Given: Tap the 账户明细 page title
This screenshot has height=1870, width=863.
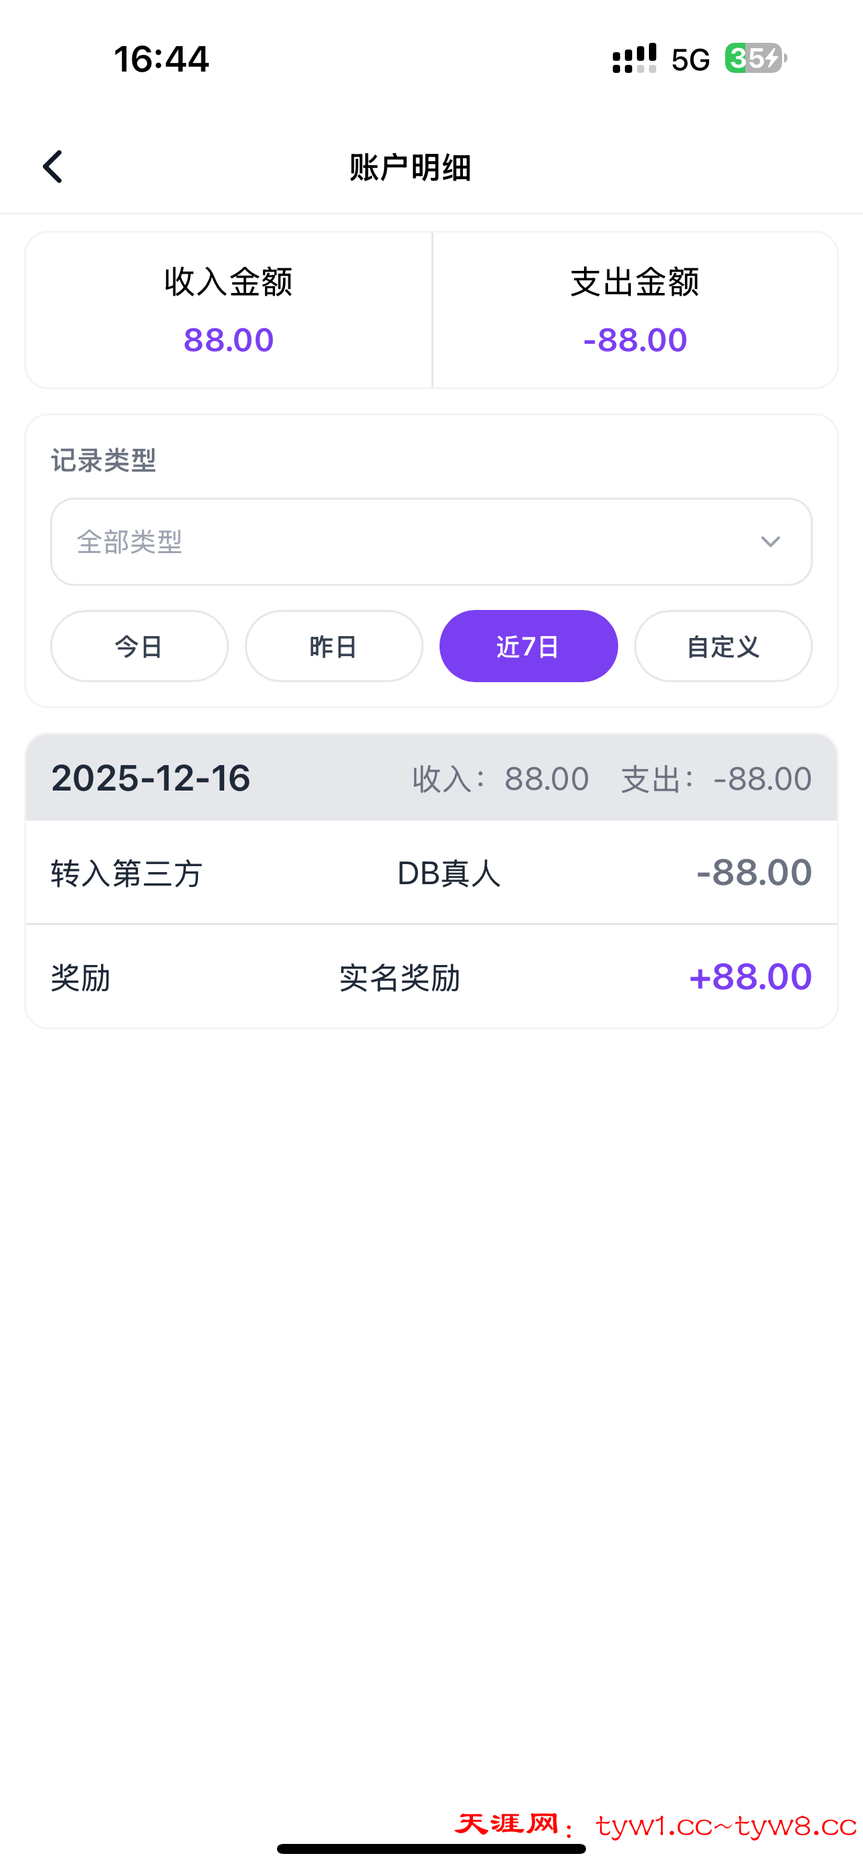Looking at the screenshot, I should 411,168.
